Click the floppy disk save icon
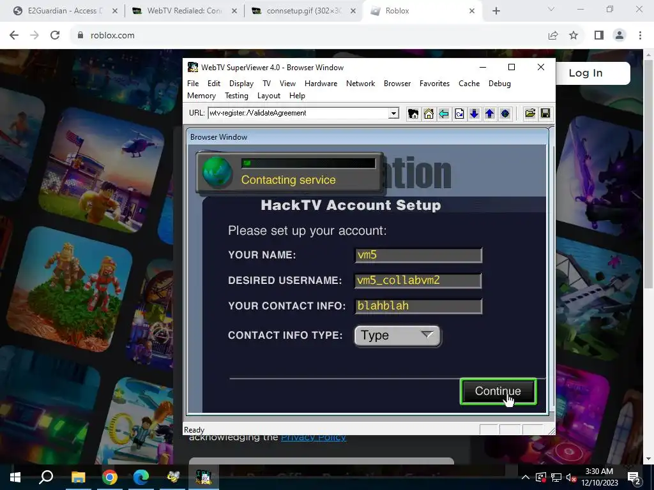654x490 pixels. 545,114
